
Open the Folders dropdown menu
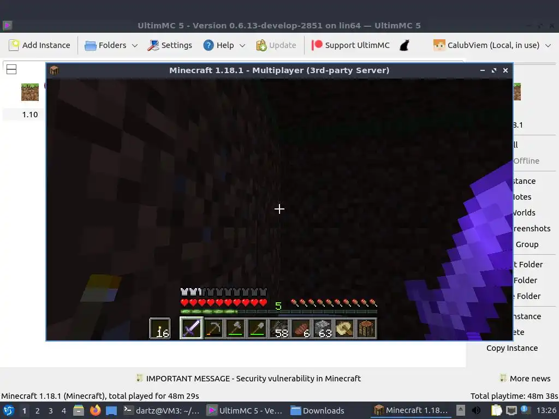tap(111, 45)
